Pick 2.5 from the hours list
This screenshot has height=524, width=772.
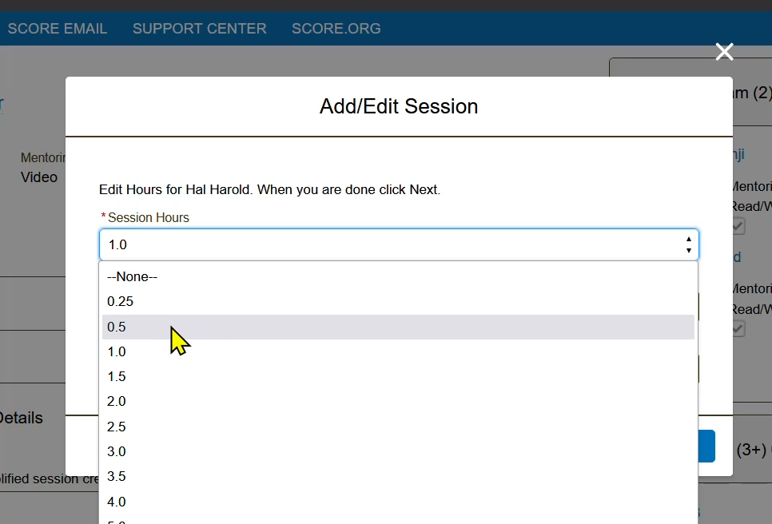click(117, 427)
